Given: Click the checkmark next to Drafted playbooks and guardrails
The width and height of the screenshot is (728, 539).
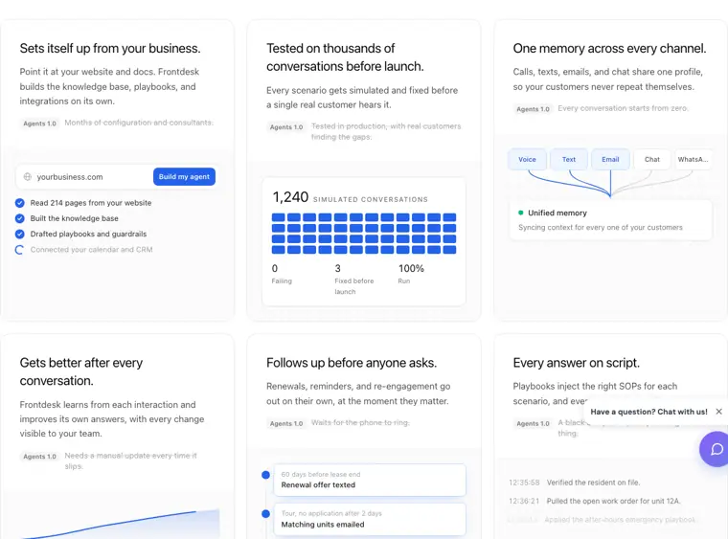Looking at the screenshot, I should tap(19, 234).
